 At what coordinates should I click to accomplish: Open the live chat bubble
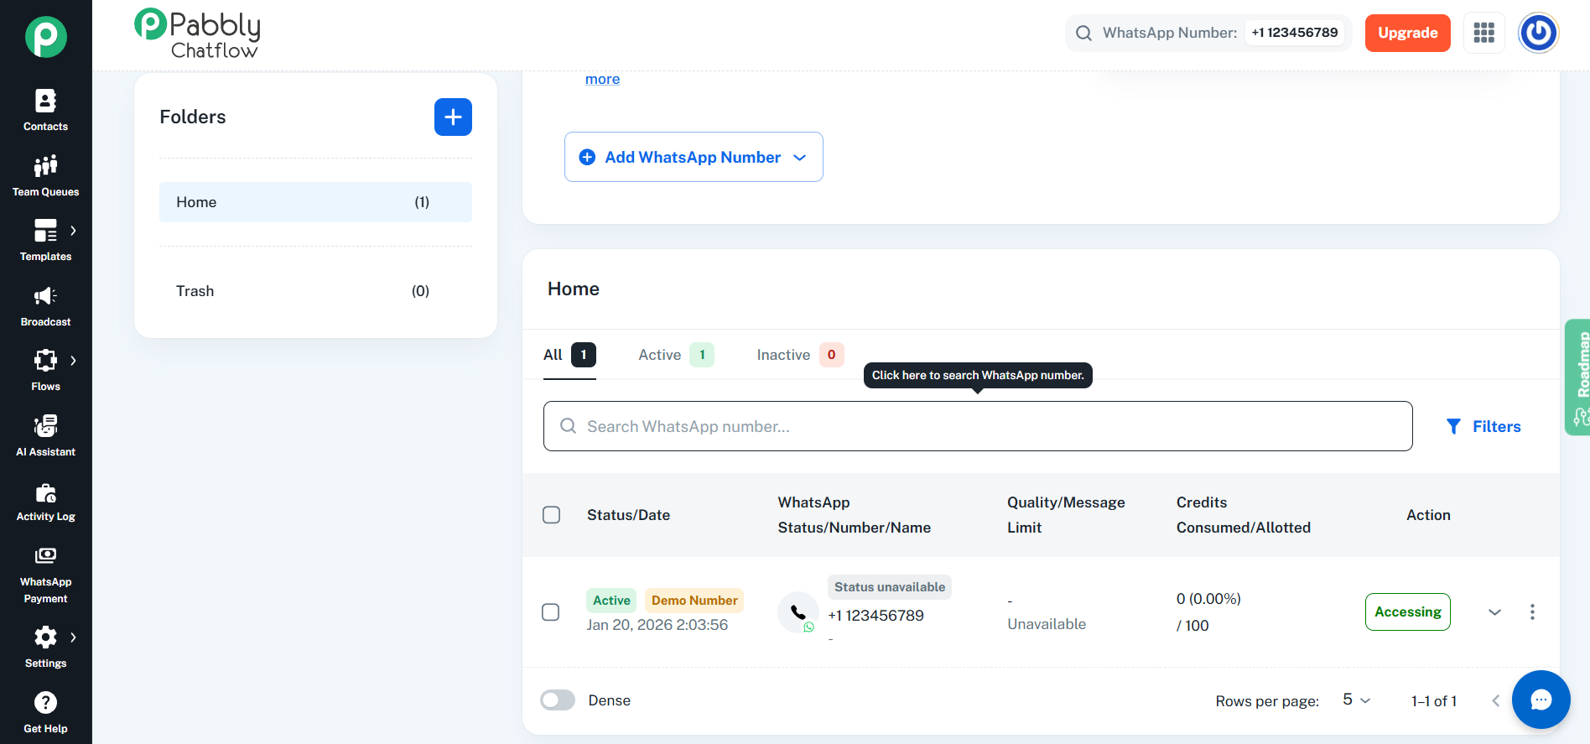pyautogui.click(x=1541, y=699)
